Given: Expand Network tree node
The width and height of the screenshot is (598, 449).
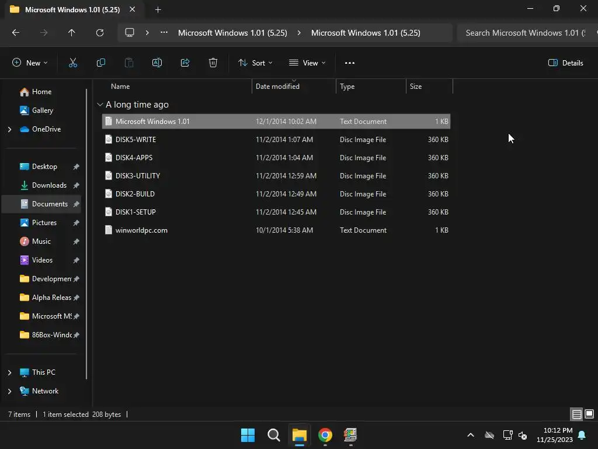Looking at the screenshot, I should point(9,391).
